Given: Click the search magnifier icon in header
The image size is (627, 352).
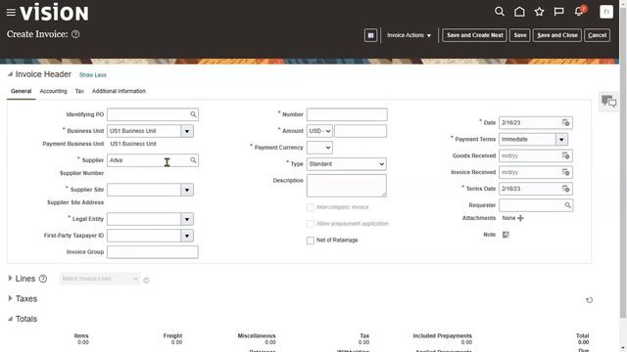Looking at the screenshot, I should coord(500,12).
